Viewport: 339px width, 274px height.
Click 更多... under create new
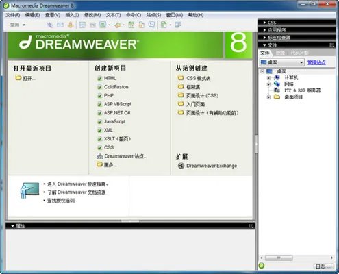coord(107,164)
